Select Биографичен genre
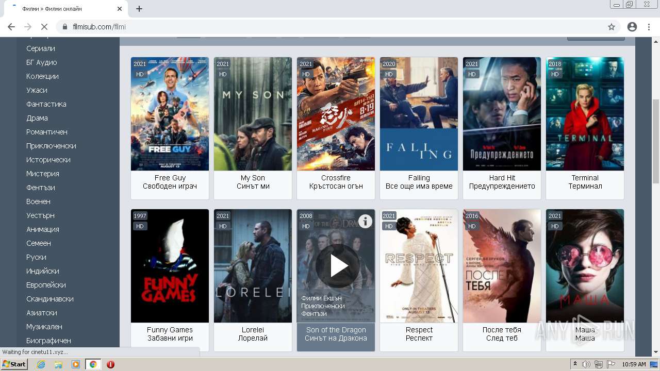The image size is (660, 371). (48, 341)
